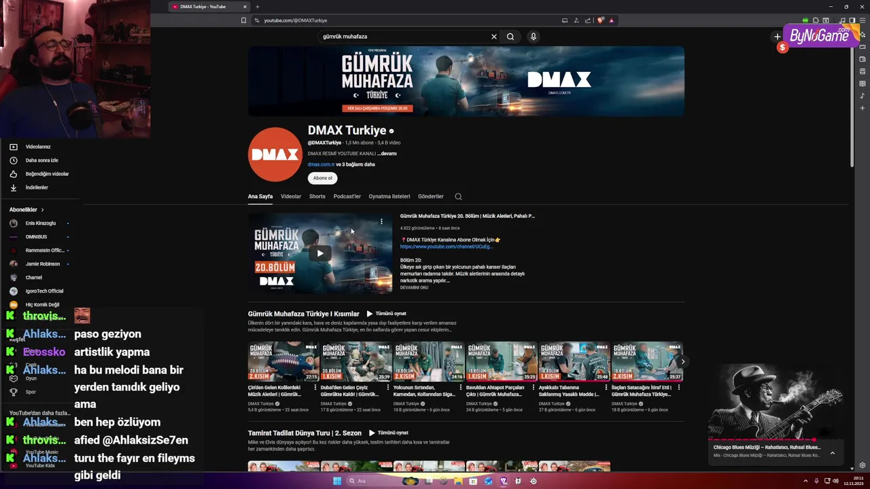Click the Abone ol subscribe button
This screenshot has height=489, width=870.
(323, 178)
